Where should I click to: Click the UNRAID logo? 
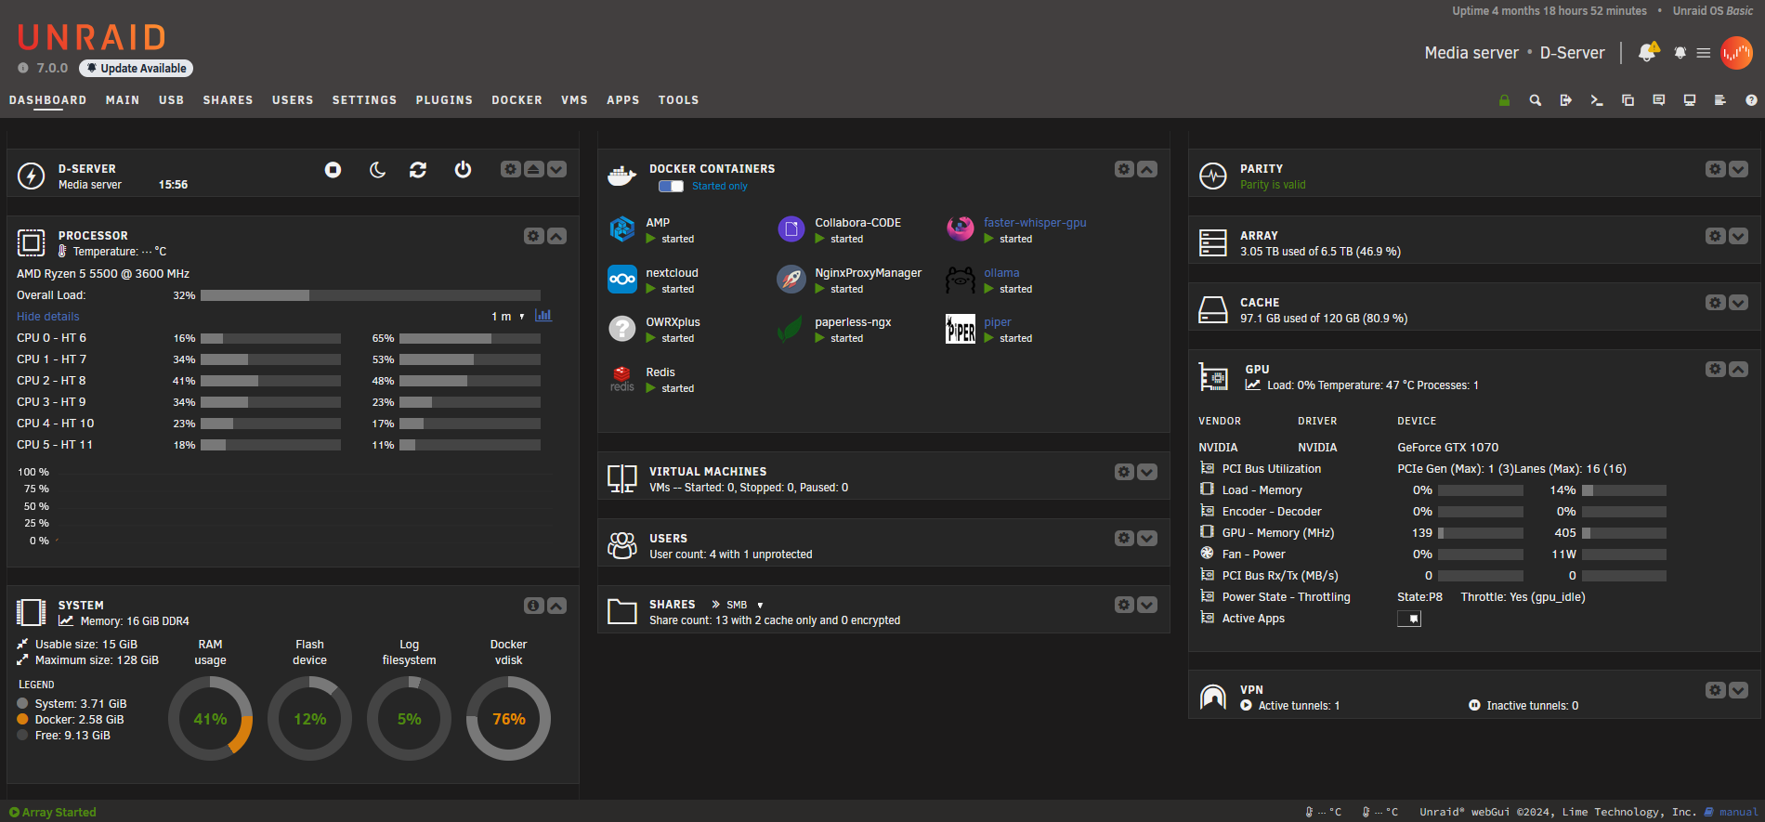[91, 37]
